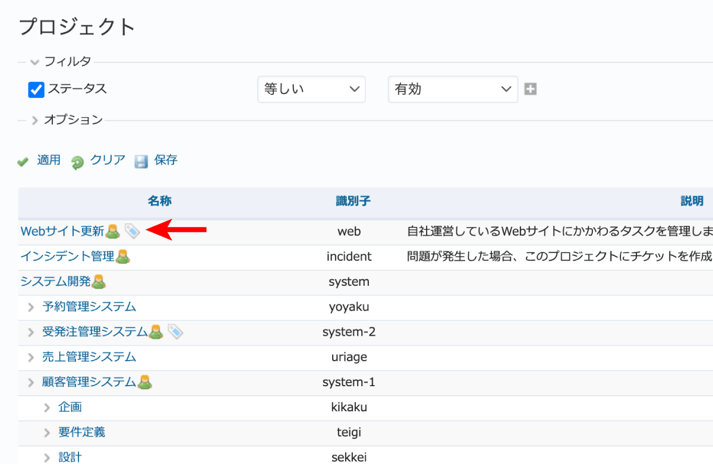Click the Webサイト description text
The image size is (713, 464).
coord(560,231)
